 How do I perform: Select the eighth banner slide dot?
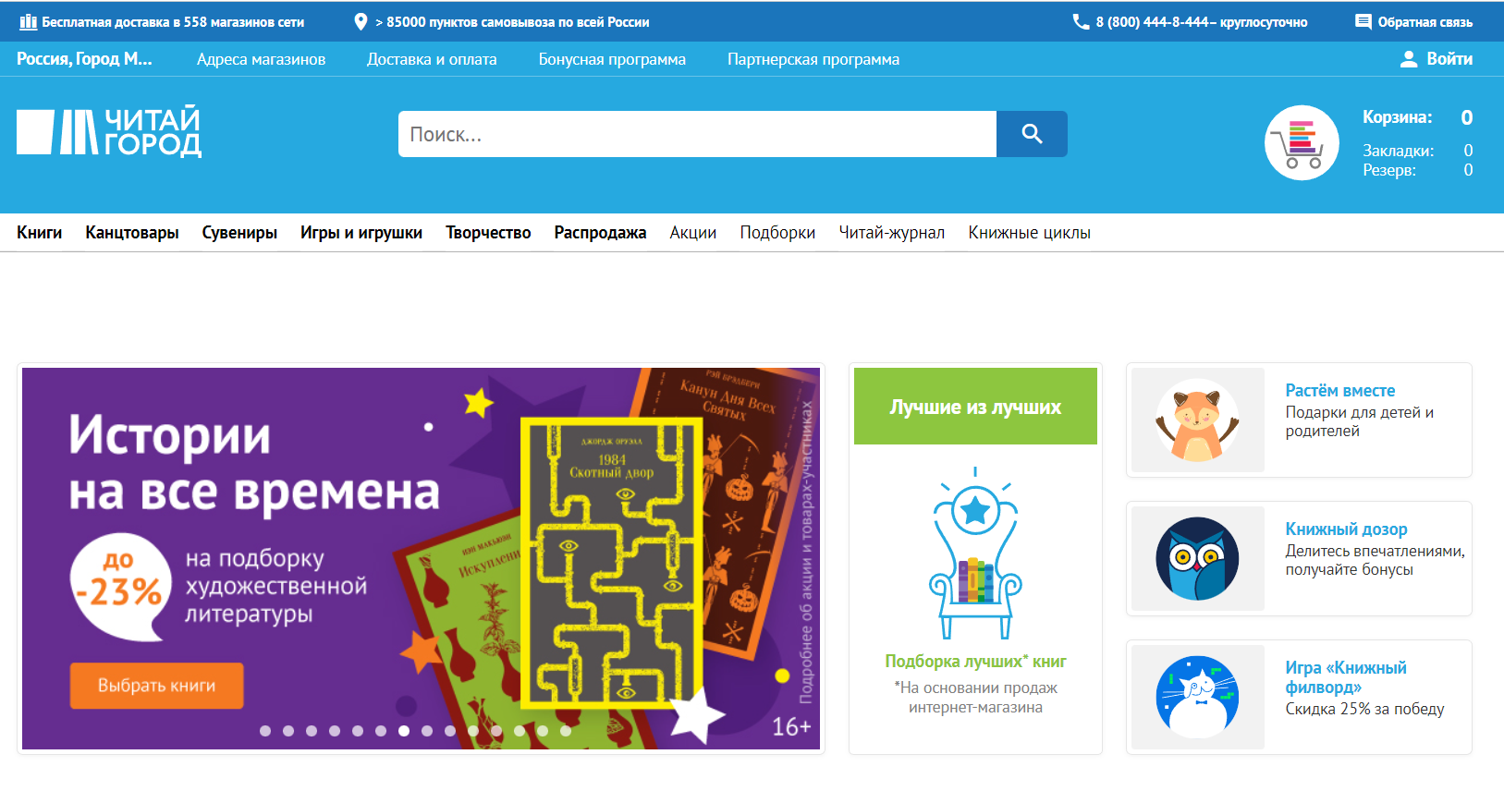pyautogui.click(x=427, y=731)
